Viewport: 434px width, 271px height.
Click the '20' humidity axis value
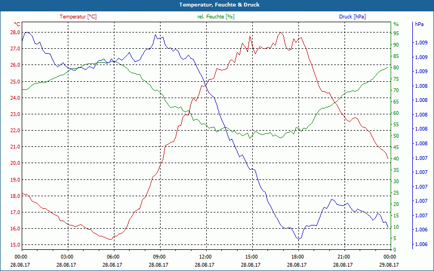click(396, 204)
